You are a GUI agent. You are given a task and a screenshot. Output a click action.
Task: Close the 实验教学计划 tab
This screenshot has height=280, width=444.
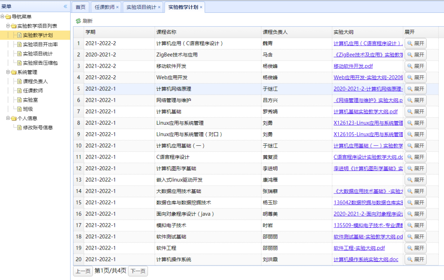coord(201,7)
